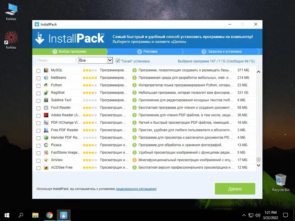Check the NetBeans checkbox
Viewport: 295px width, 221px height.
(x=38, y=78)
